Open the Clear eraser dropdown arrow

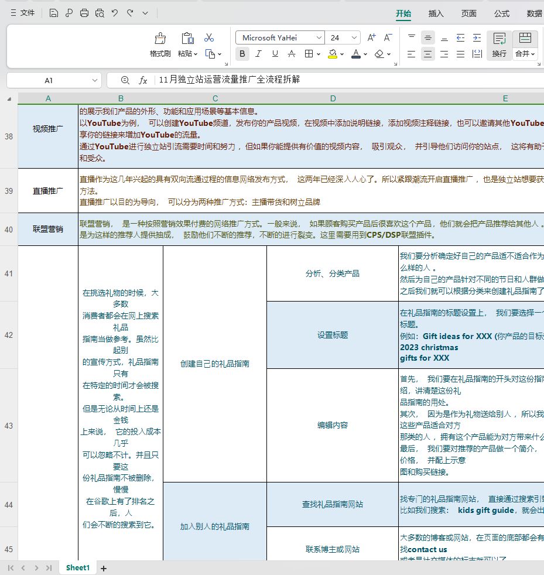click(x=389, y=54)
